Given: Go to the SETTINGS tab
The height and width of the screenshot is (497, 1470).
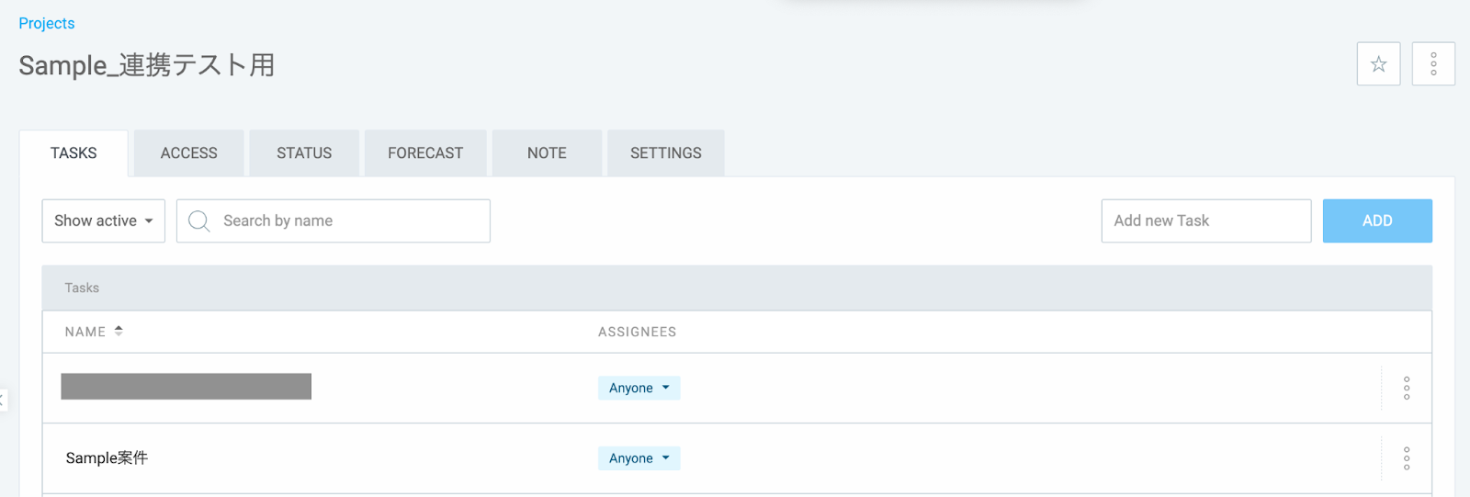Looking at the screenshot, I should tap(666, 153).
